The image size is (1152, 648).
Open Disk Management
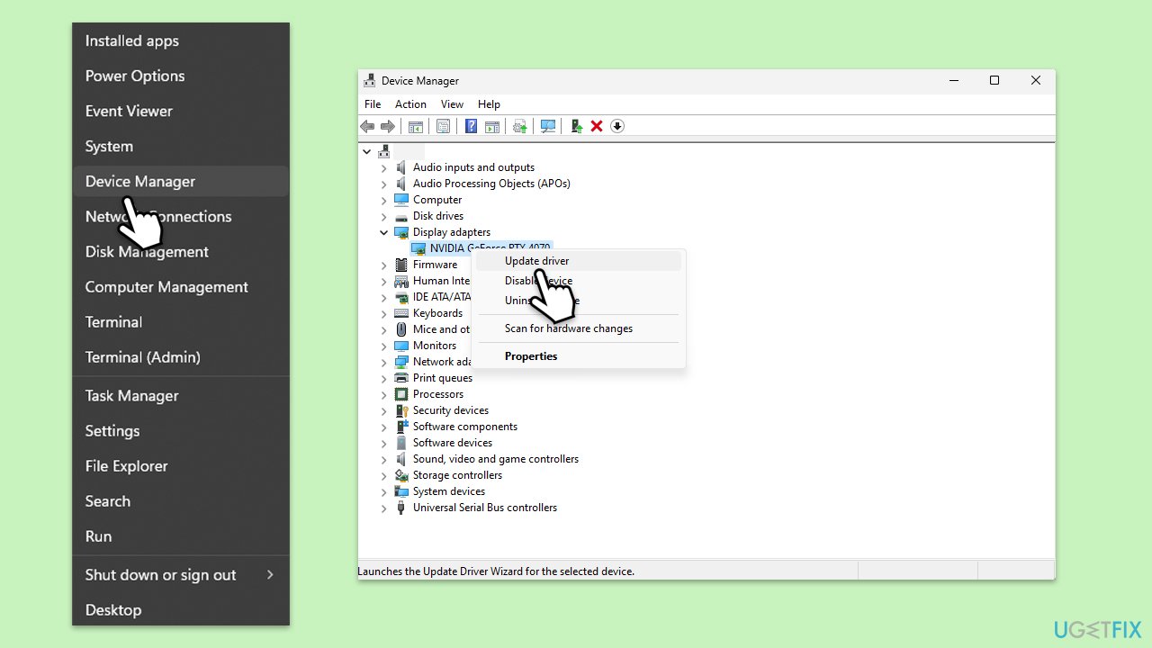[x=181, y=251]
